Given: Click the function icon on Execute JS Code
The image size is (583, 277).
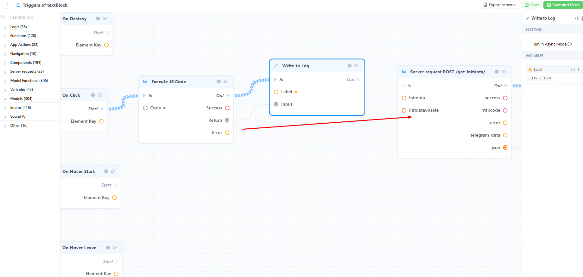Looking at the screenshot, I should tap(145, 82).
